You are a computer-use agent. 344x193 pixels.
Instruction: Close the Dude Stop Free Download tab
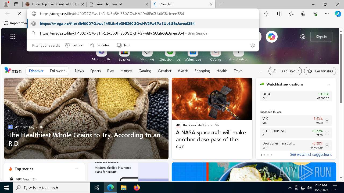pos(83,4)
